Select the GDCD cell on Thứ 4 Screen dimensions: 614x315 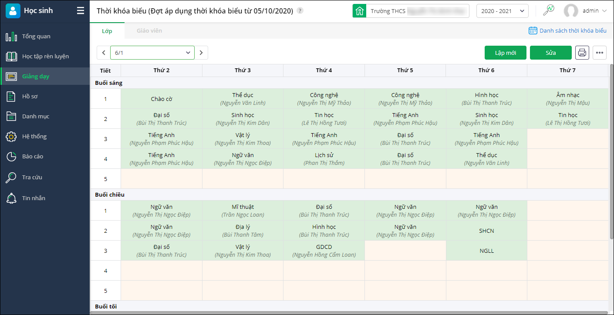[324, 251]
